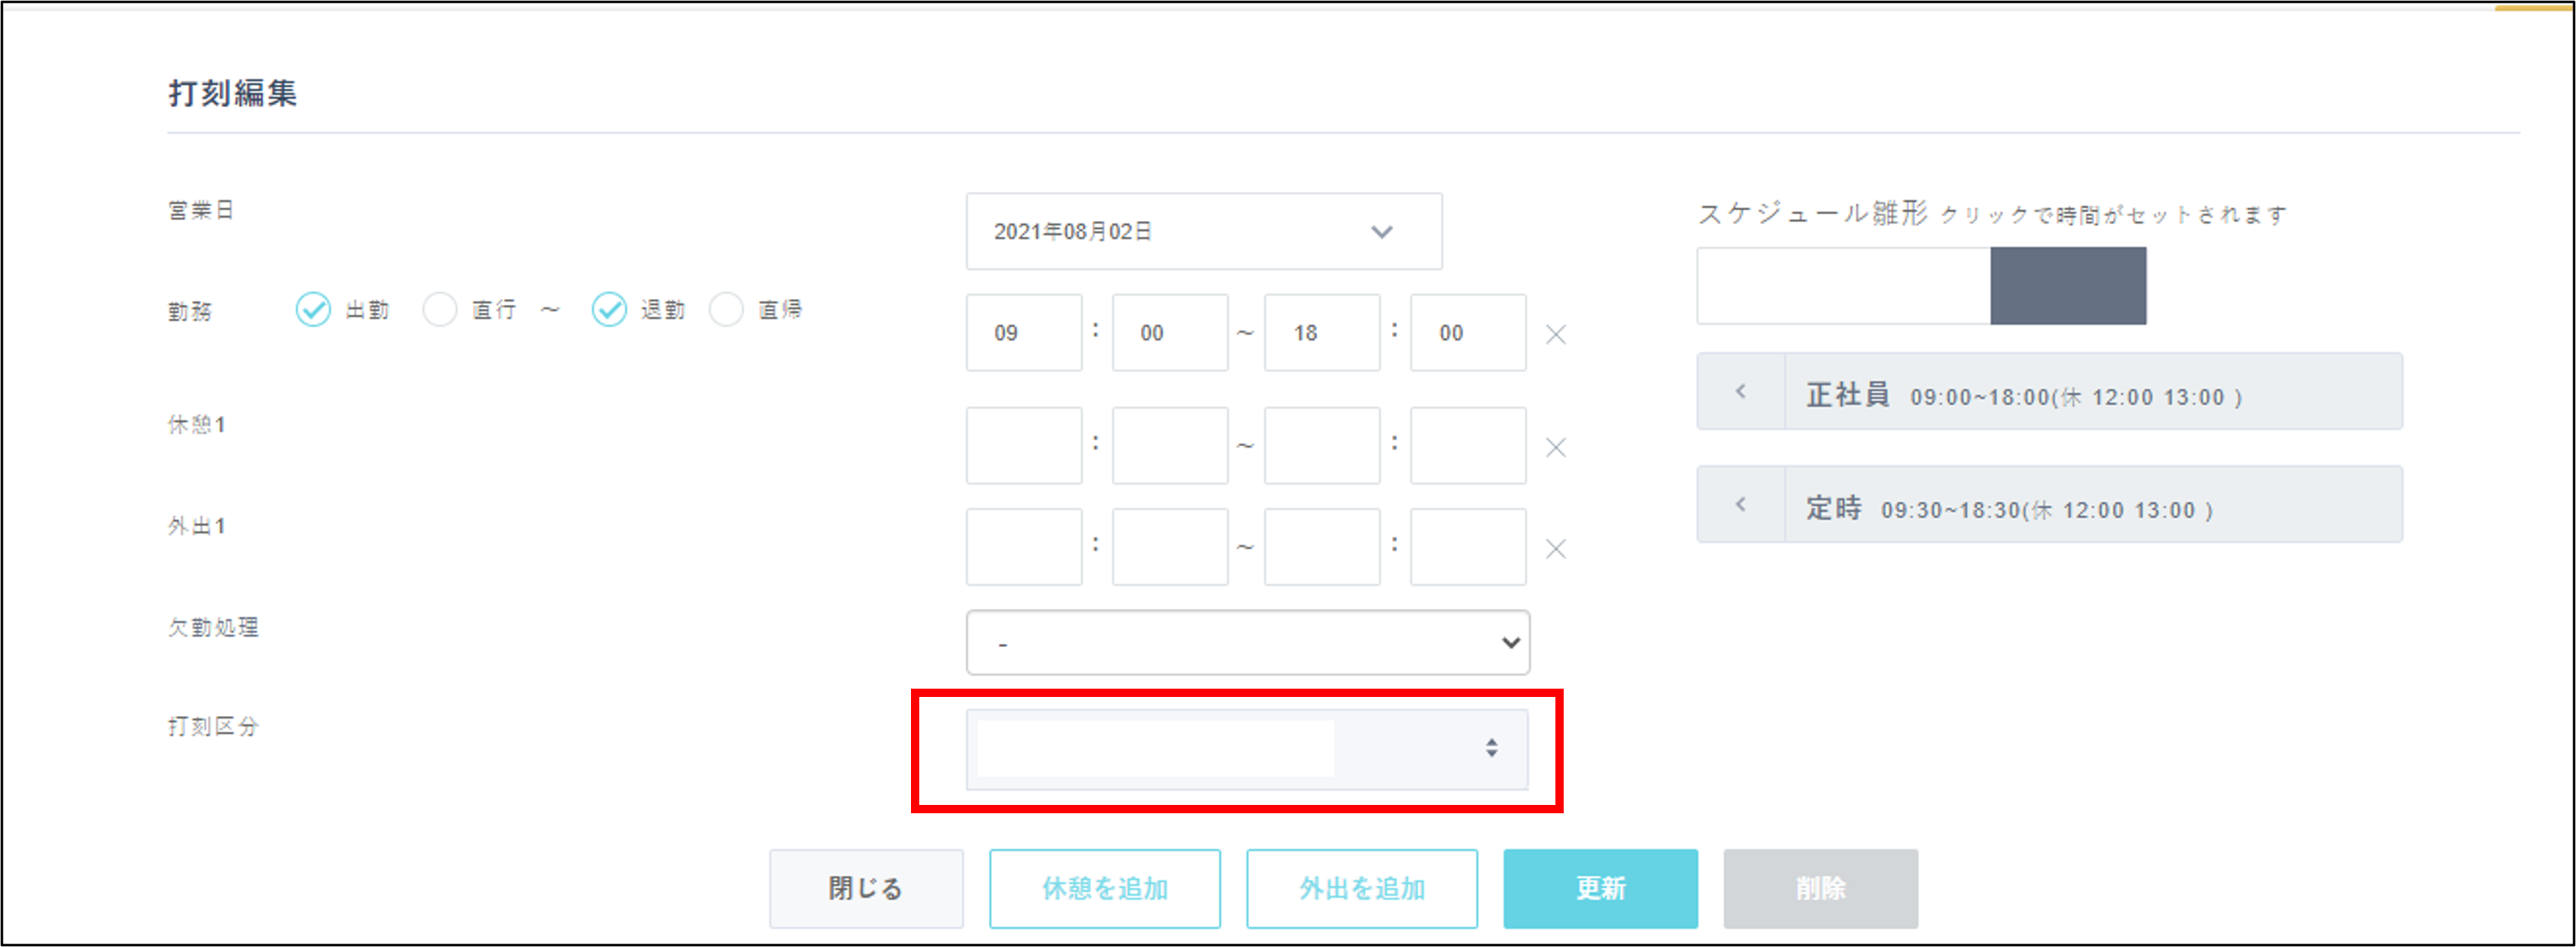Select the 直帰 option
Screen dimensions: 2576x947
point(726,310)
